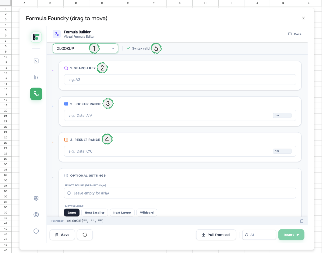Toggle CELL picker for Lookup Range
The height and width of the screenshot is (253, 322).
coord(282,116)
